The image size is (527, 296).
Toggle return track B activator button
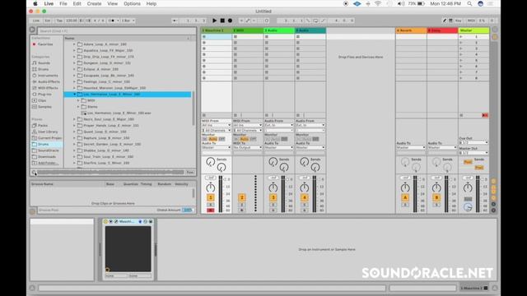click(x=436, y=197)
